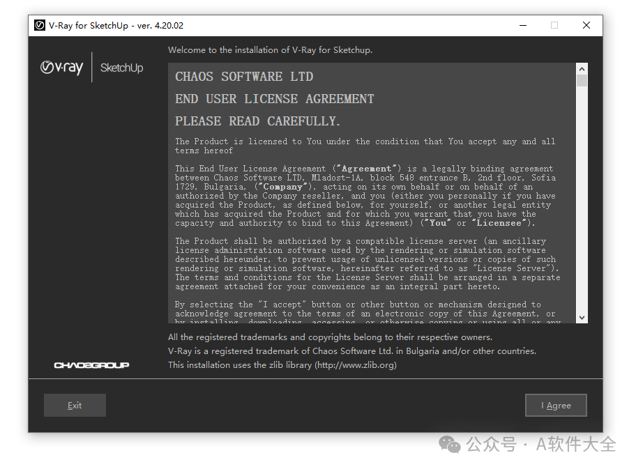
Task: Click the registered trademarks notice line
Action: 330,337
